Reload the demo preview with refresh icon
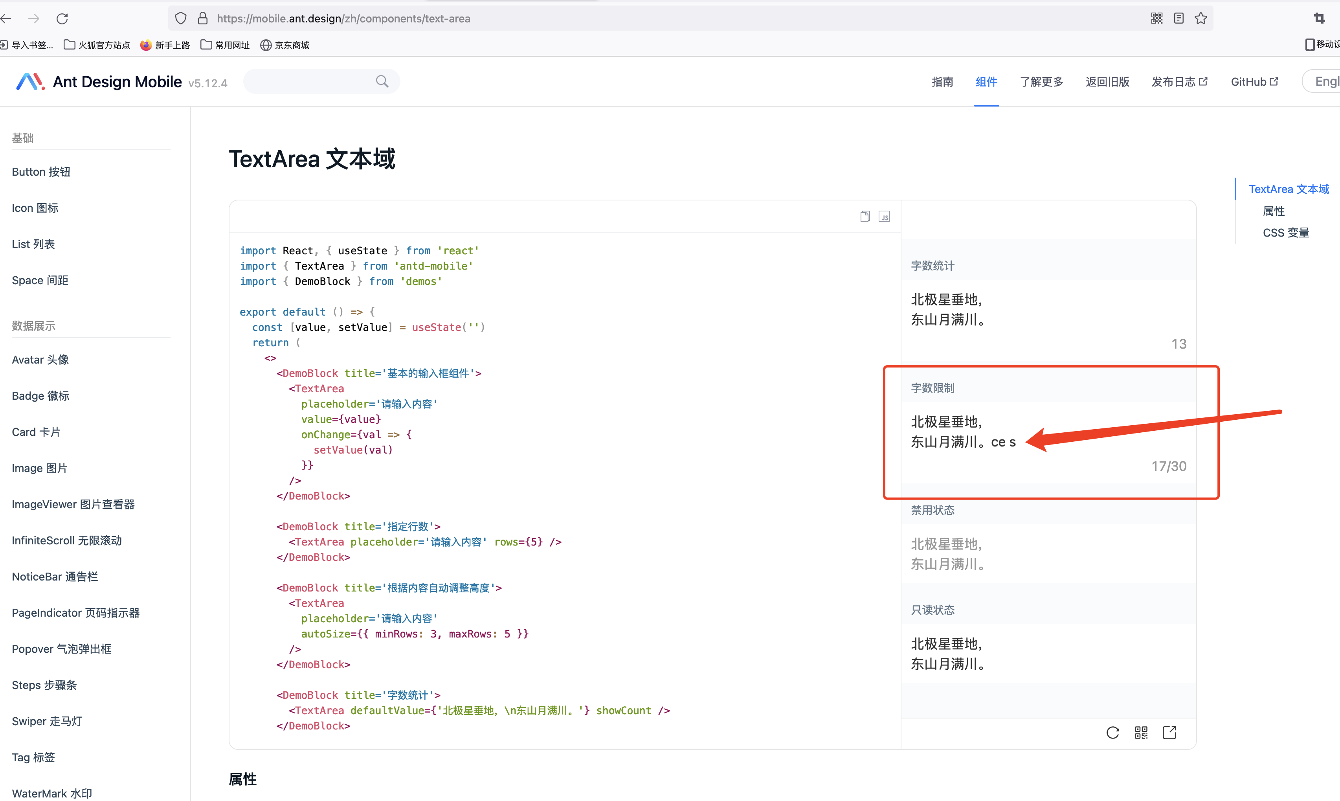The image size is (1340, 801). [1113, 733]
